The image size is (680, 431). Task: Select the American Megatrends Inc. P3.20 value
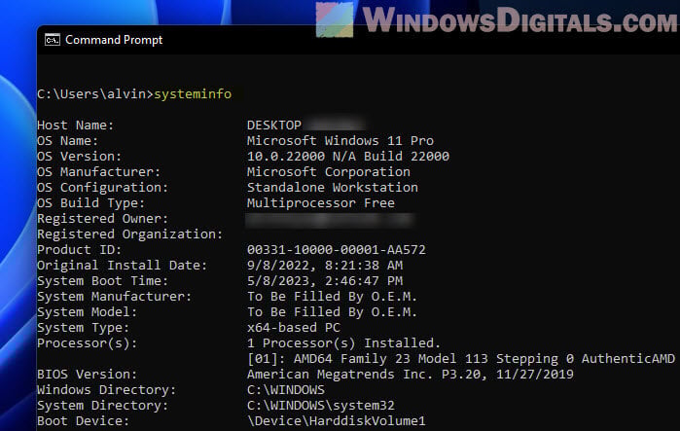[411, 376]
